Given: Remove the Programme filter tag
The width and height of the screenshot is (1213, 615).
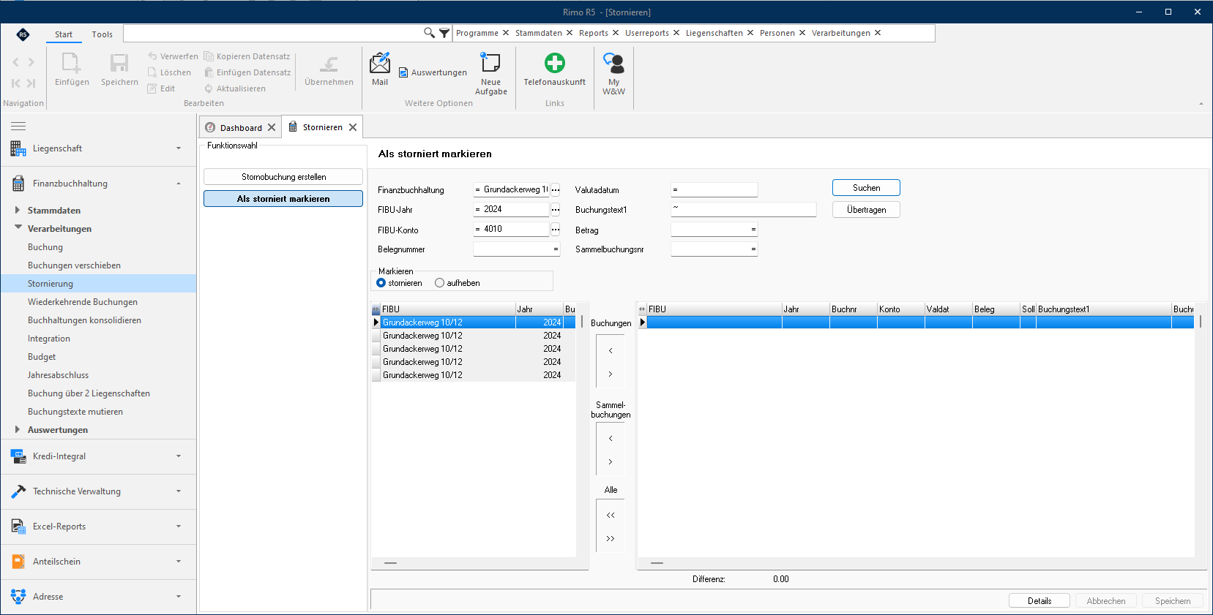Looking at the screenshot, I should [506, 33].
